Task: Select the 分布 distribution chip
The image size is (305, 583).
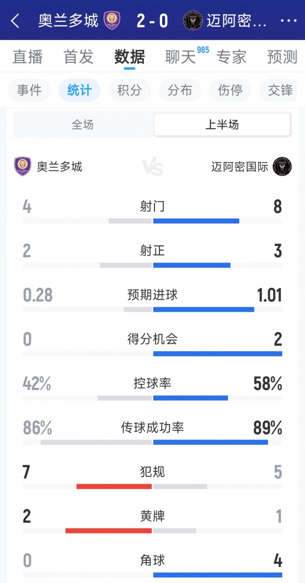Action: (180, 90)
